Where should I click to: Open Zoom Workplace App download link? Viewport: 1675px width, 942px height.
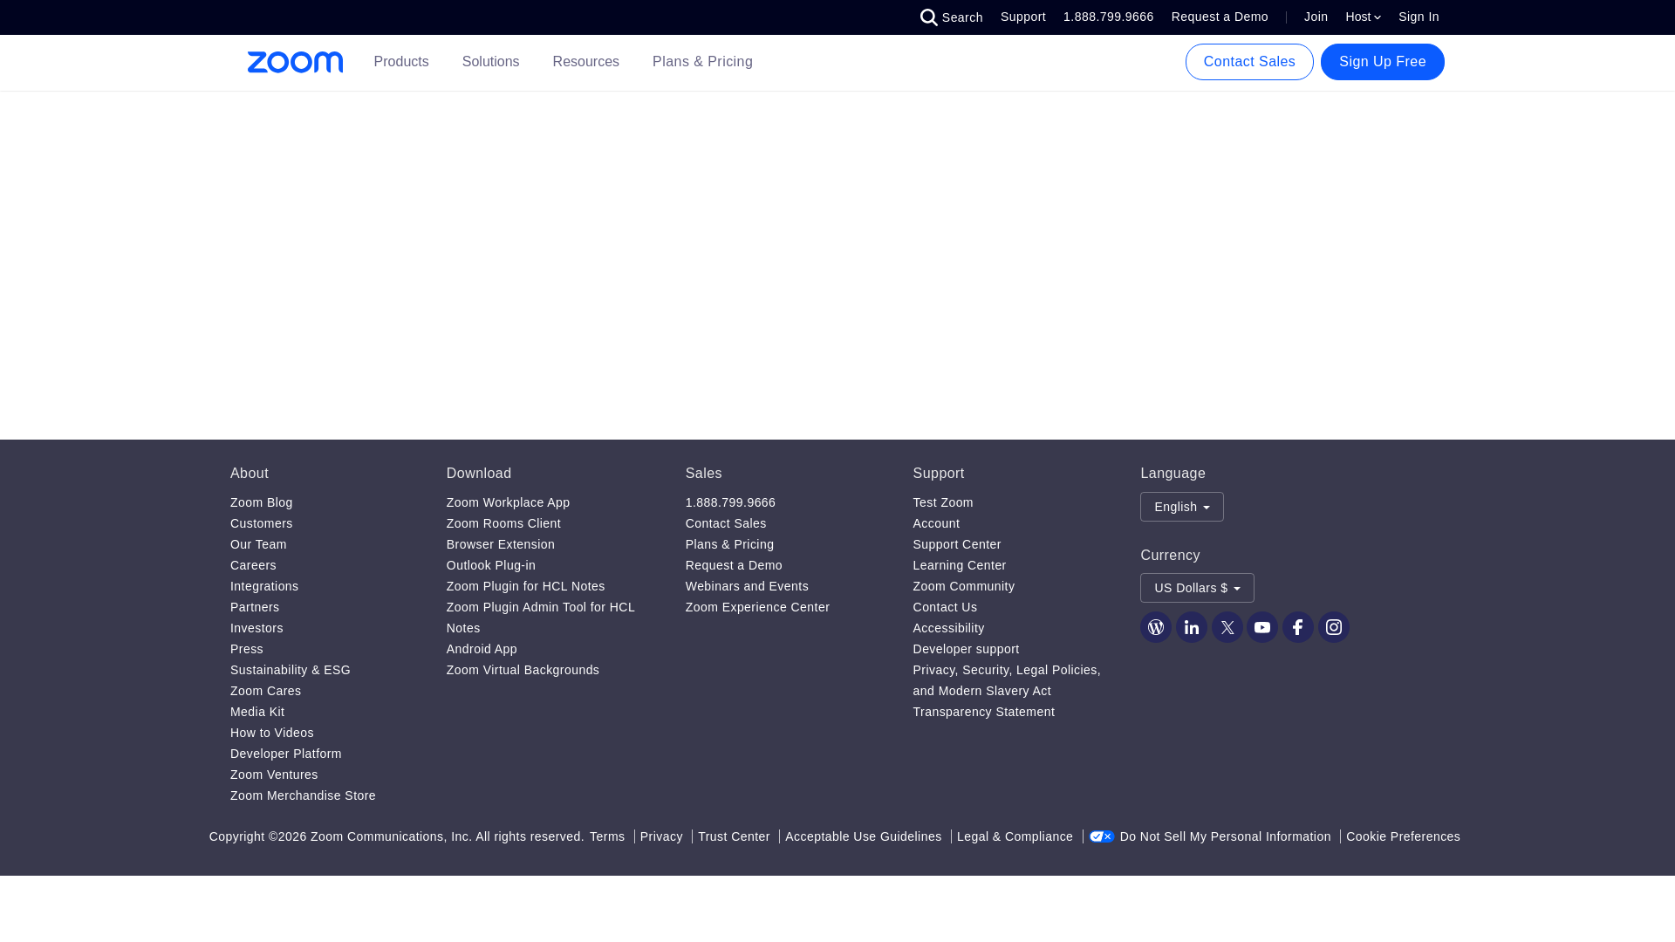click(x=508, y=502)
